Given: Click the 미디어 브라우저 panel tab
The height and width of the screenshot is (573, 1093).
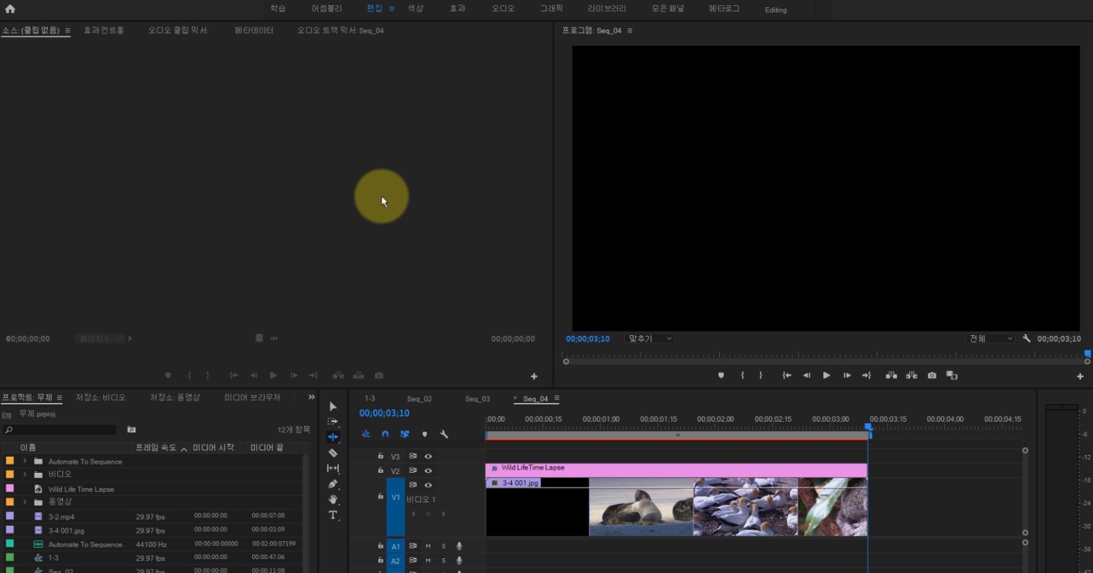Looking at the screenshot, I should [252, 398].
